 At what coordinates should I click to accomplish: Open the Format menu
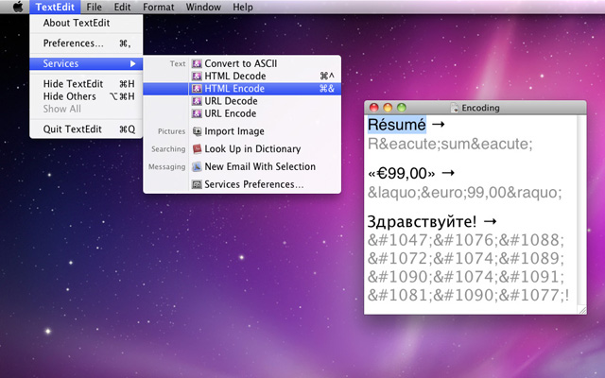click(x=158, y=7)
